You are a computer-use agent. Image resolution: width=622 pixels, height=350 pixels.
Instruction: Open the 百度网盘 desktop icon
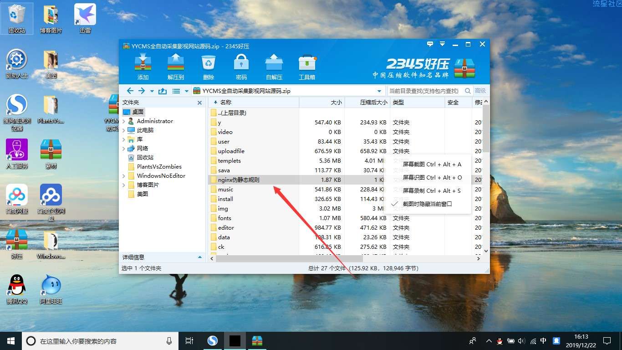click(17, 199)
